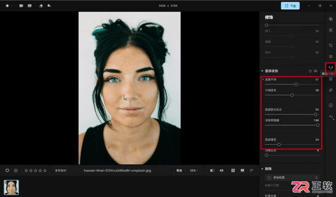Set rating to five stars
The width and height of the screenshot is (336, 197).
tap(45, 170)
